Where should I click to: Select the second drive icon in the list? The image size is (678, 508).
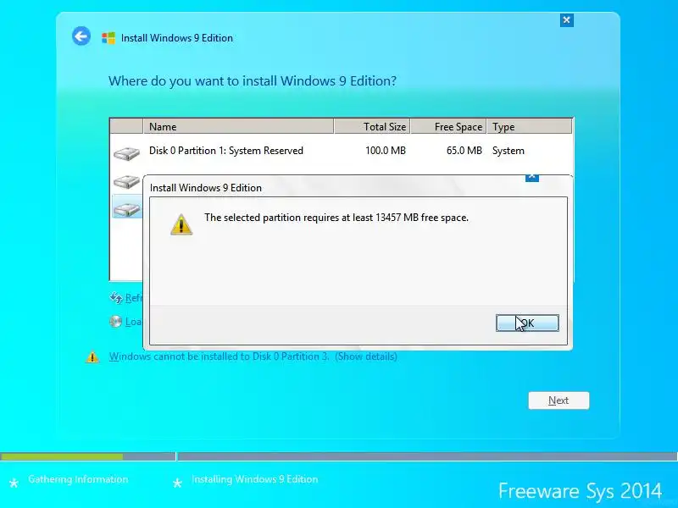click(x=126, y=181)
